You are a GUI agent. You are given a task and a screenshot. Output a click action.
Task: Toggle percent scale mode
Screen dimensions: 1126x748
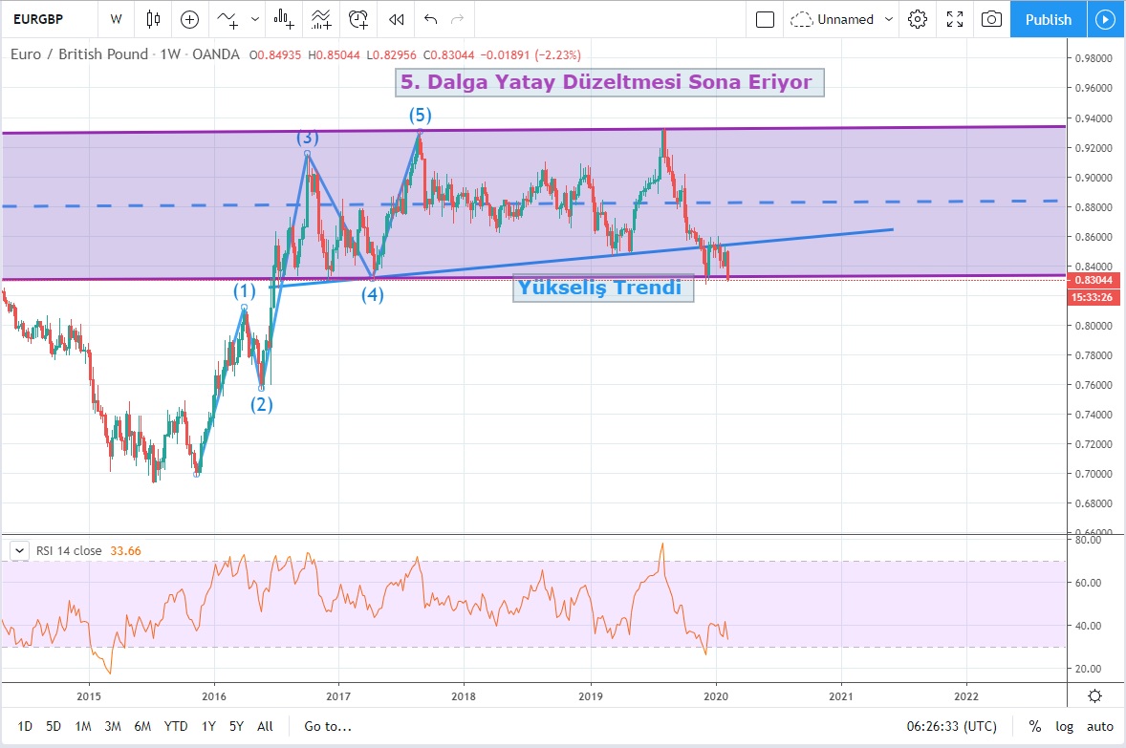(x=1035, y=726)
